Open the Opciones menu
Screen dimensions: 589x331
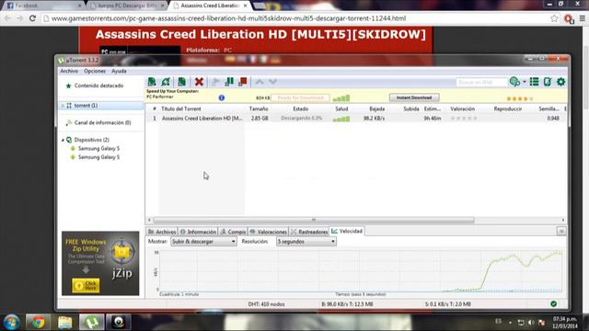point(95,71)
